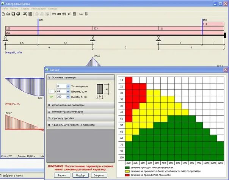Select the roller support at the 7 m mark
229x180 pixels.
158,38
